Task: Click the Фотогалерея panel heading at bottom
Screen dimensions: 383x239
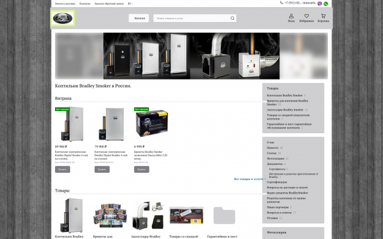Action: pos(276,232)
